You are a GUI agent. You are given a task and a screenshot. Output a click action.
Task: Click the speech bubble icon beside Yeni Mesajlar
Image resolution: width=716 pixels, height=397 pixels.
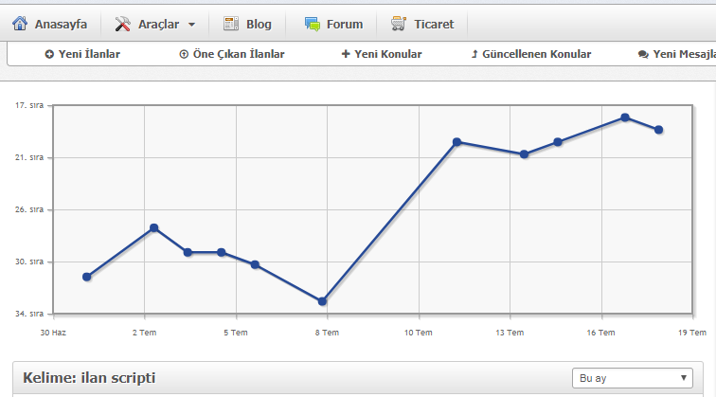(x=643, y=55)
